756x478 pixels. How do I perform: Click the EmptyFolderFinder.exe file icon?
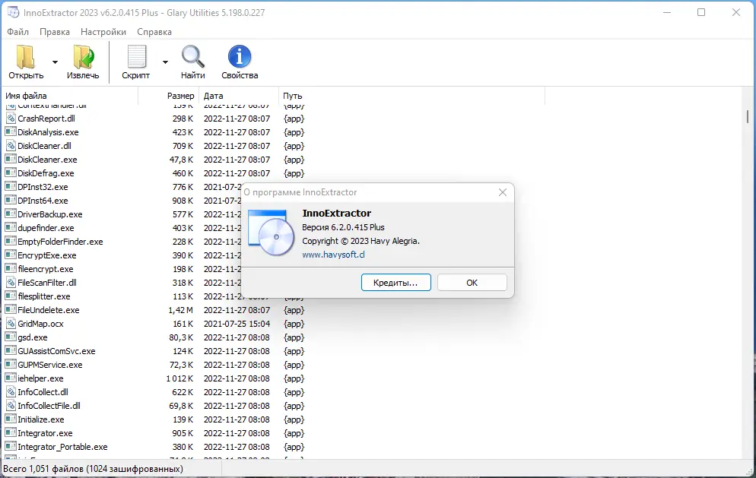point(11,241)
